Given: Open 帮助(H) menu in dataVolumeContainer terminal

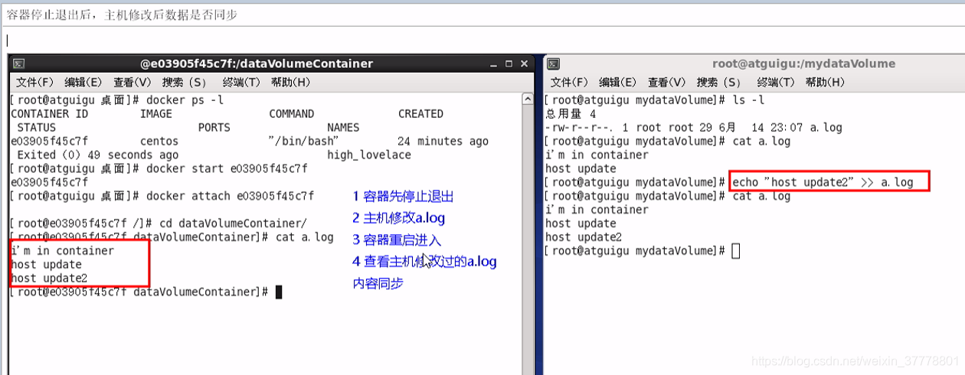Looking at the screenshot, I should click(290, 82).
